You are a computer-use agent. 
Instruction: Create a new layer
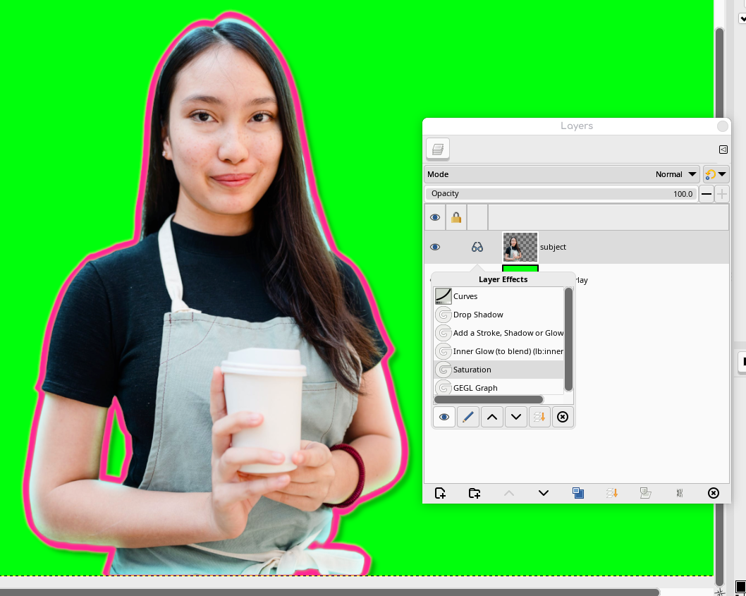point(440,493)
